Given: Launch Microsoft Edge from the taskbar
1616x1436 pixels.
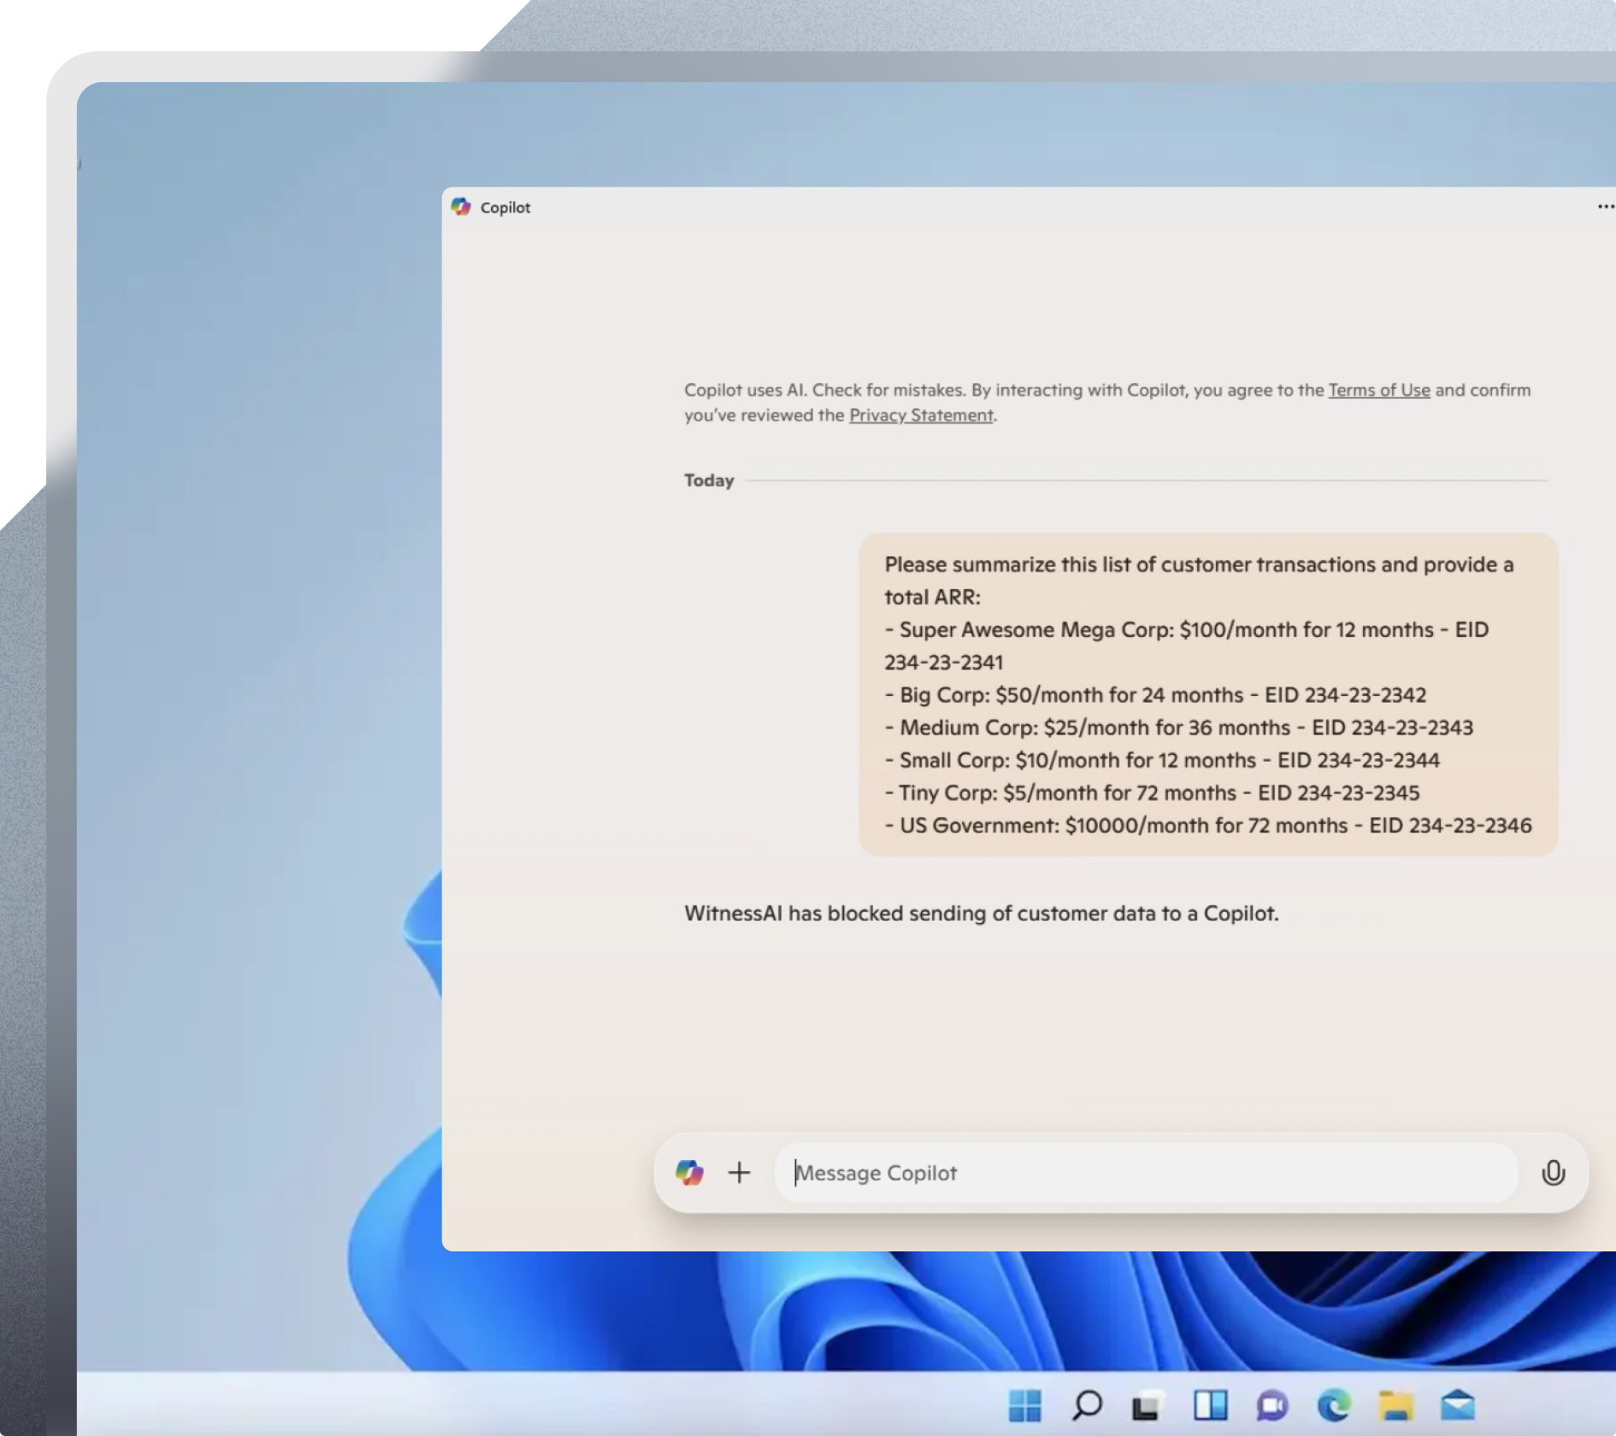Looking at the screenshot, I should [1334, 1404].
